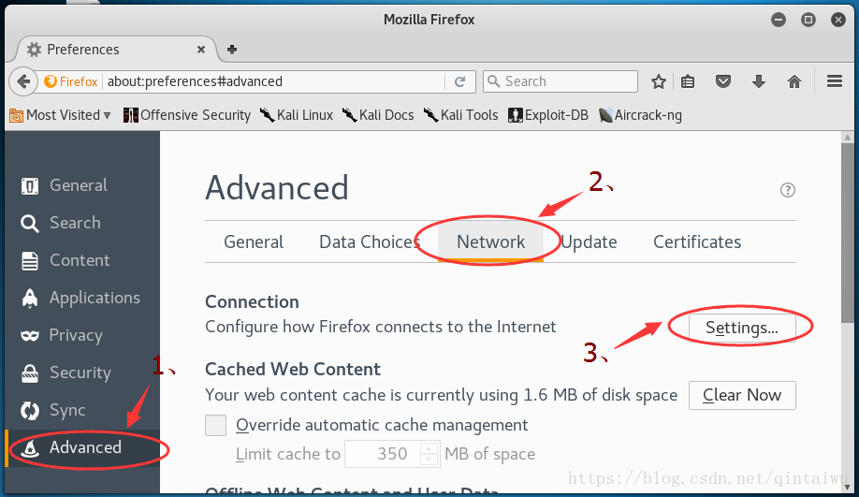Go to the Home icon
859x497 pixels.
coord(794,81)
